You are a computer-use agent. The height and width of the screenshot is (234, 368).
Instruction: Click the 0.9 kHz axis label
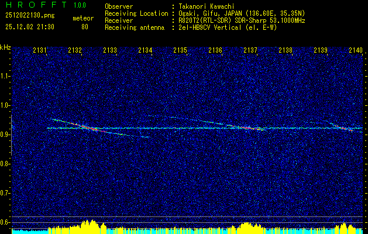point(5,135)
